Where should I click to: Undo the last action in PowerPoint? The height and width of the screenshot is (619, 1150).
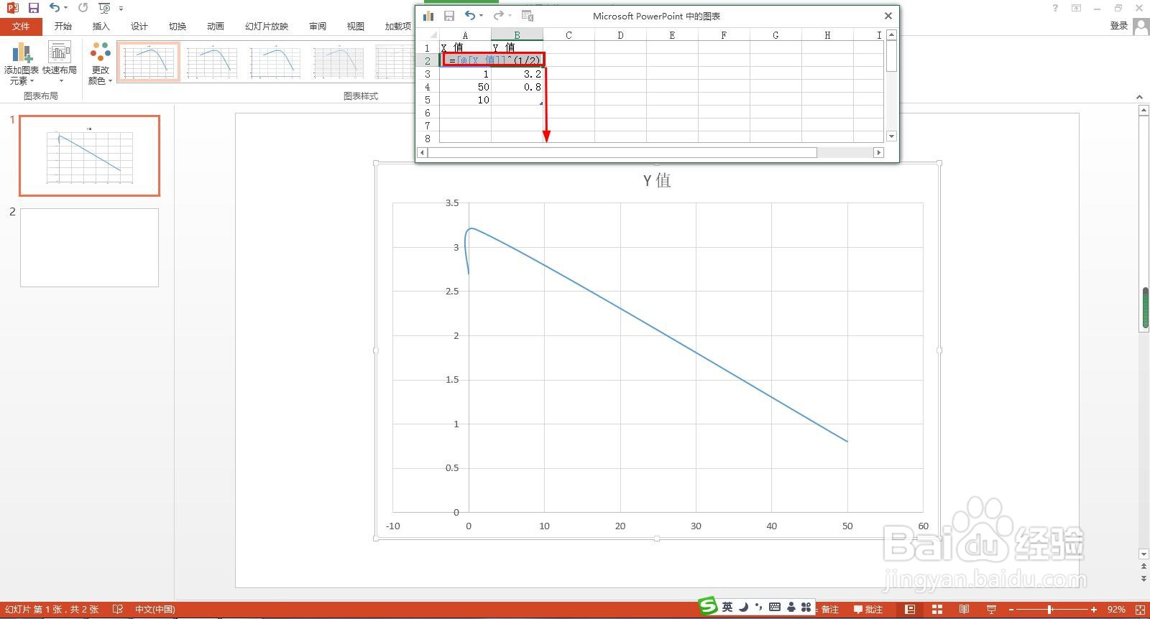point(55,8)
